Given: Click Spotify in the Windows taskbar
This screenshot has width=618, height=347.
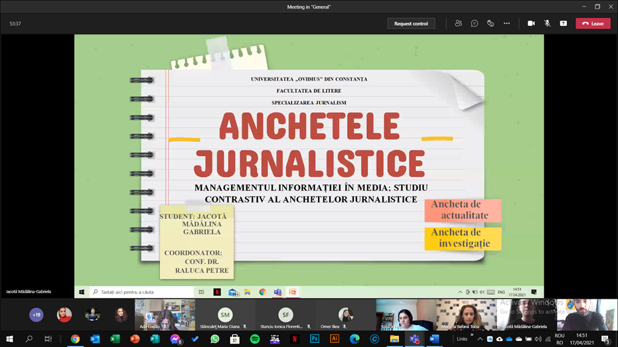Looking at the screenshot, I should point(255,339).
